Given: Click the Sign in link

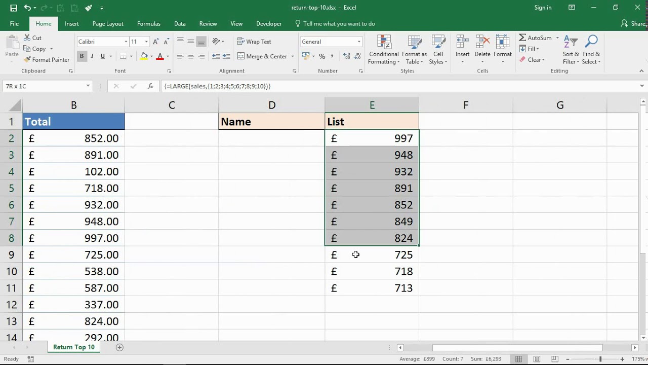Looking at the screenshot, I should pos(543,8).
